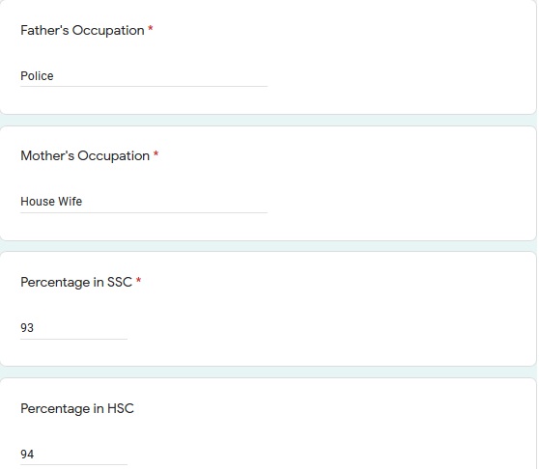Image resolution: width=539 pixels, height=469 pixels.
Task: Click the Father's Occupation question label
Action: click(82, 31)
